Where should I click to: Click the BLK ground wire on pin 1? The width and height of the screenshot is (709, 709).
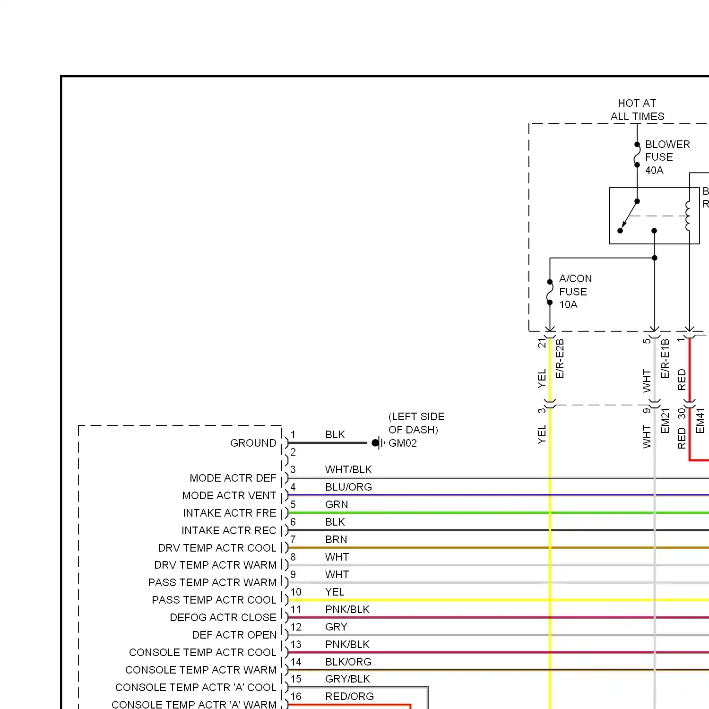pos(327,443)
